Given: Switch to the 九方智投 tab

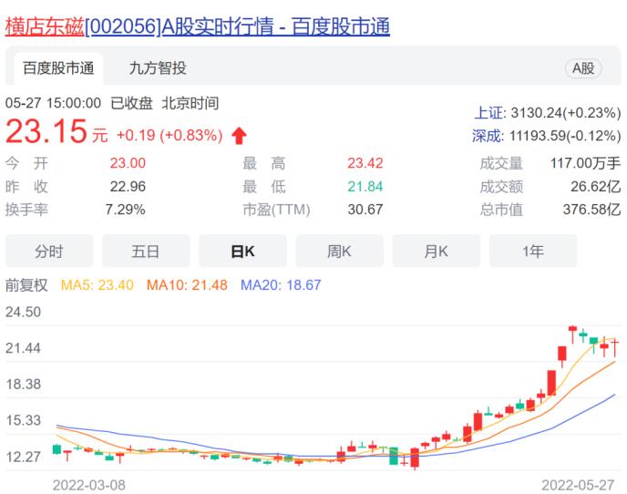Looking at the screenshot, I should click(158, 68).
